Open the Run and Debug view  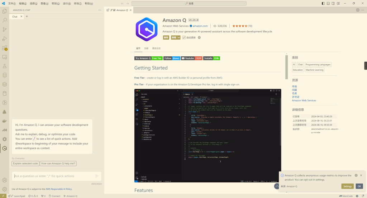[4, 39]
